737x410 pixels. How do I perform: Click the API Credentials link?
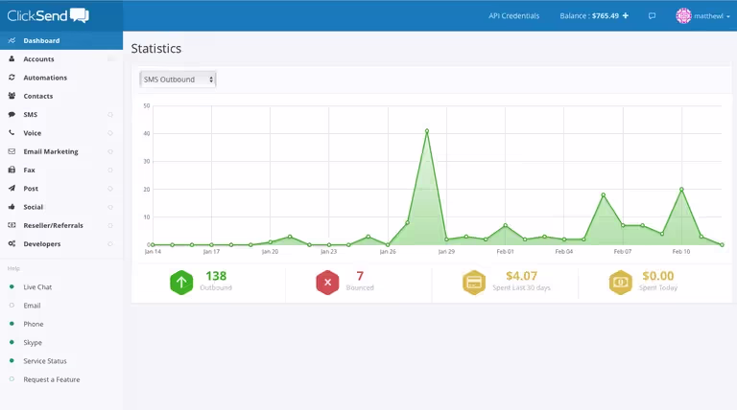(x=513, y=16)
